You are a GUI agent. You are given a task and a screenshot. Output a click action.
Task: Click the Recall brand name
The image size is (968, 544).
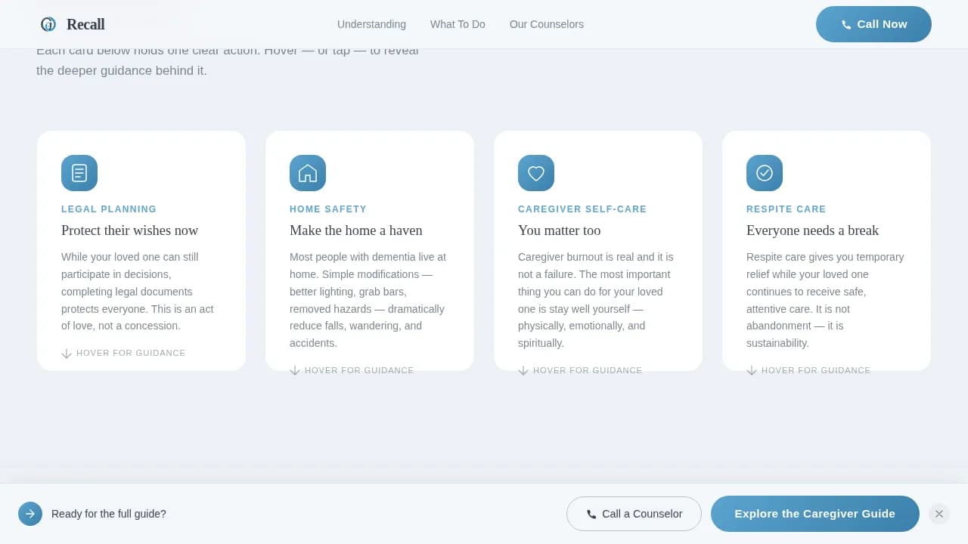point(85,24)
